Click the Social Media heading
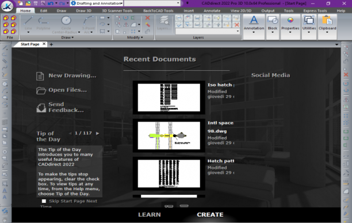This screenshot has height=223, width=352. click(270, 75)
